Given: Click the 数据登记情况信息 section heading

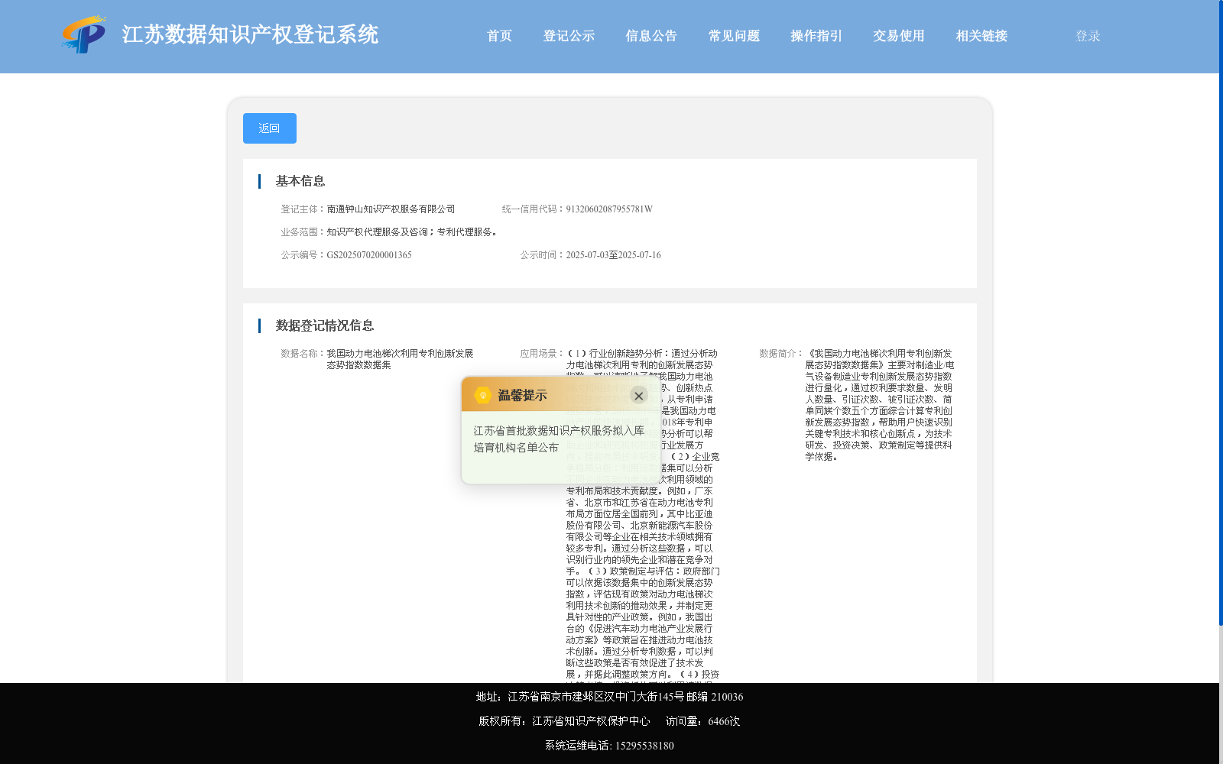Looking at the screenshot, I should coord(325,325).
